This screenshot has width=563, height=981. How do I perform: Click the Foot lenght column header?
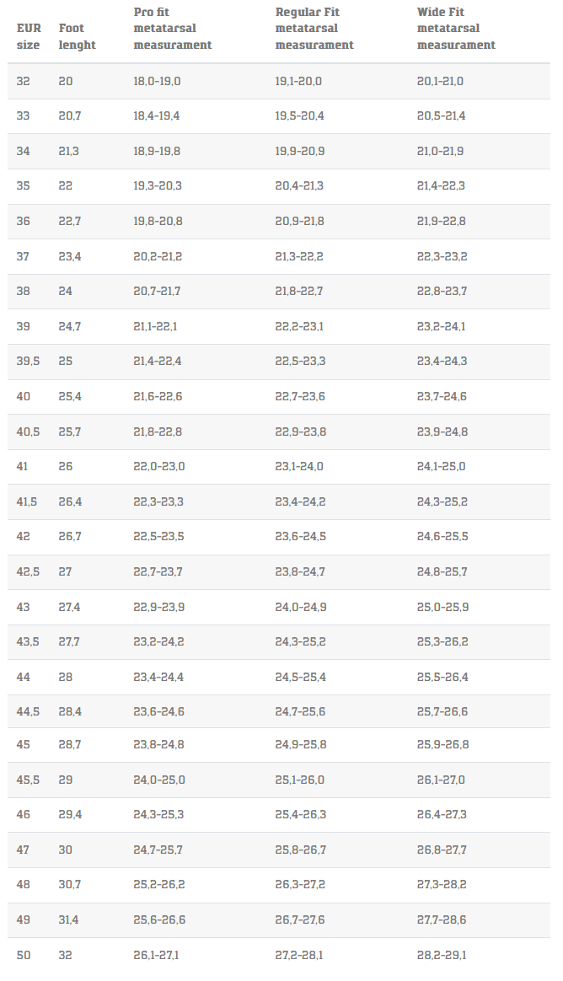77,36
